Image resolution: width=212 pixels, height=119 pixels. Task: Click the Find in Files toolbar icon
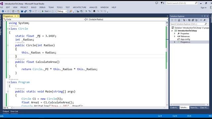click(x=71, y=11)
